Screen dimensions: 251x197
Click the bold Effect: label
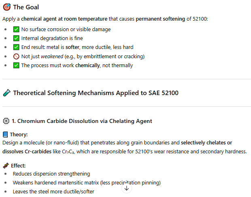(x=18, y=165)
